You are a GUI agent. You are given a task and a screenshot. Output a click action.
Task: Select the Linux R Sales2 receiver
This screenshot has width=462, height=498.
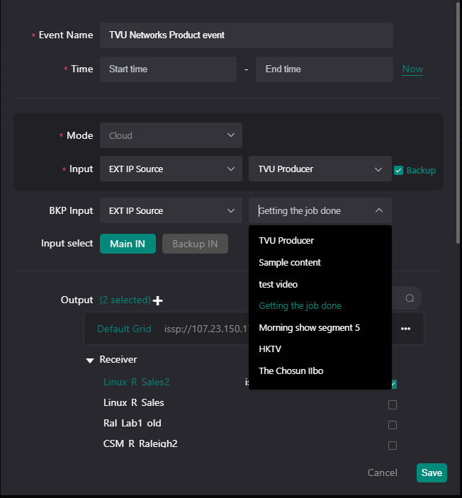pyautogui.click(x=136, y=382)
